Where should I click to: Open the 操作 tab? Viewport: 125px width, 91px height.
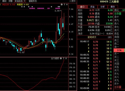[x=113, y=7]
